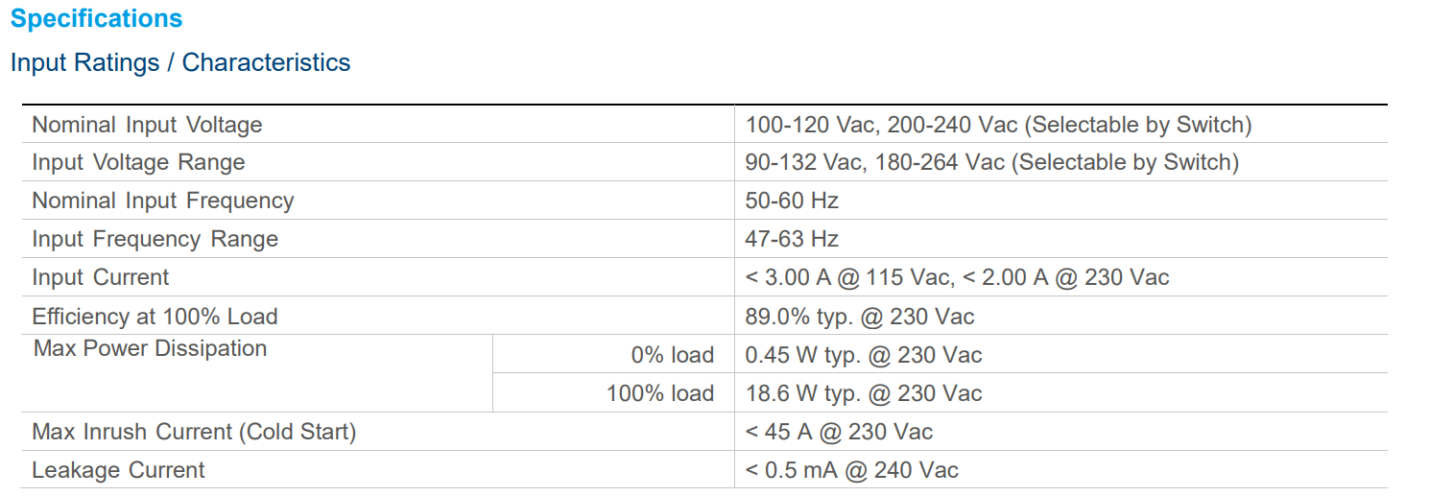
Task: Select the 100-120 Vac, 200-240 Vac value
Action: 998,125
